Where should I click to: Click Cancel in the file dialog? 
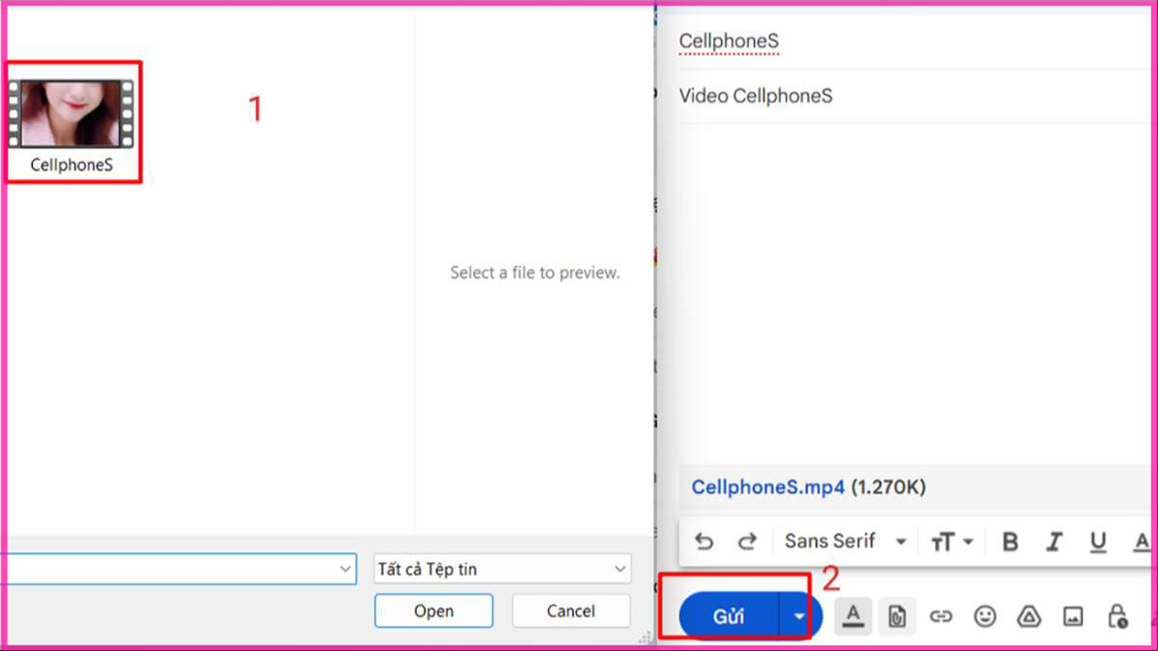571,610
